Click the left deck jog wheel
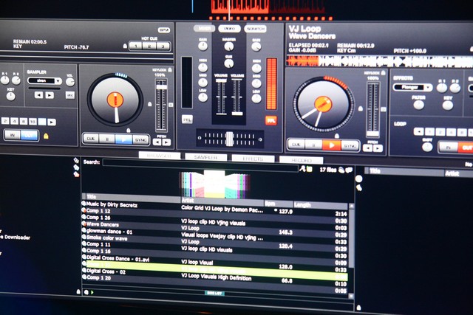The image size is (473, 315). [x=115, y=100]
